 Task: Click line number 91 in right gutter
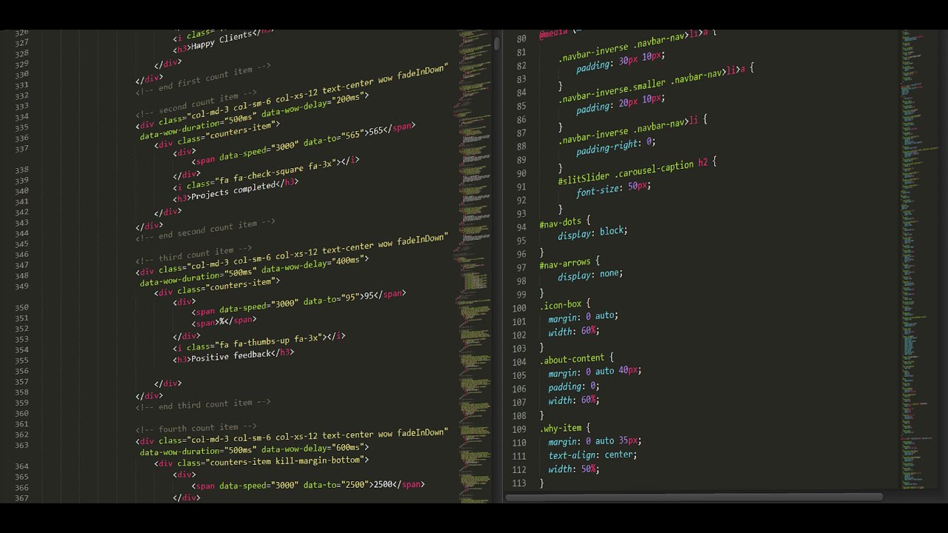click(x=521, y=187)
